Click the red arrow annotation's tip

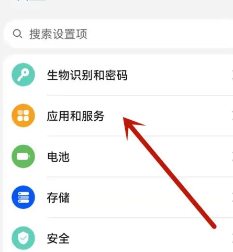click(124, 118)
